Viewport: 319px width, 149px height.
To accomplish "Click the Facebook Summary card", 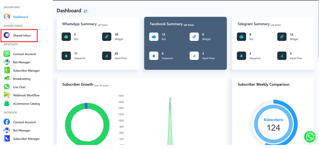I will (185, 43).
